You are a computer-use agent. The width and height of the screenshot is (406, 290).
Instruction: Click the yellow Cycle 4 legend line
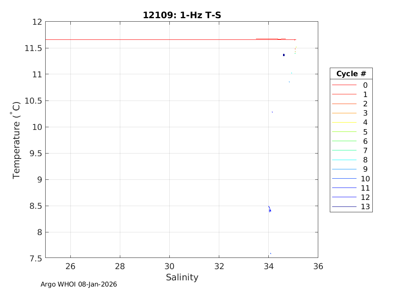point(344,122)
